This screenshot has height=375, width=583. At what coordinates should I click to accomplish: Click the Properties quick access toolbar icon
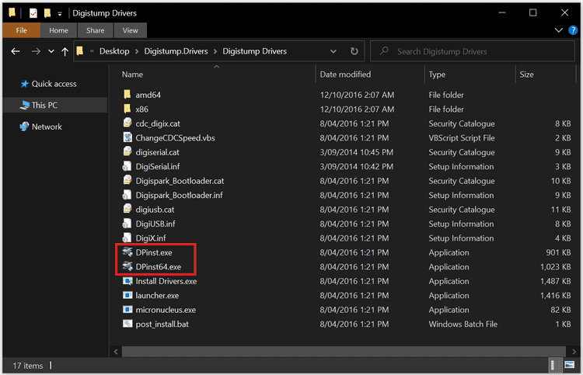pyautogui.click(x=33, y=13)
